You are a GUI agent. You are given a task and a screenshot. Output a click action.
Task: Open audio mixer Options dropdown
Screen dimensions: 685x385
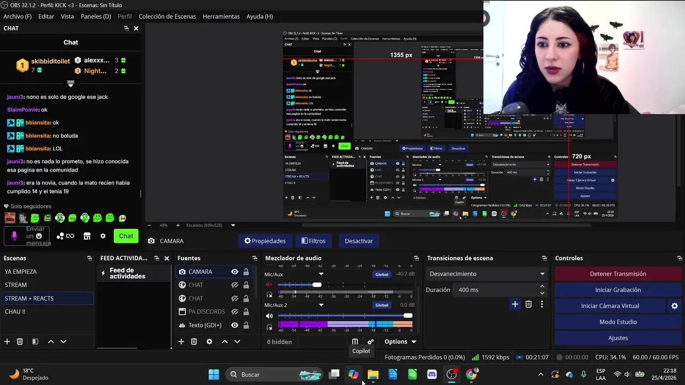(400, 342)
